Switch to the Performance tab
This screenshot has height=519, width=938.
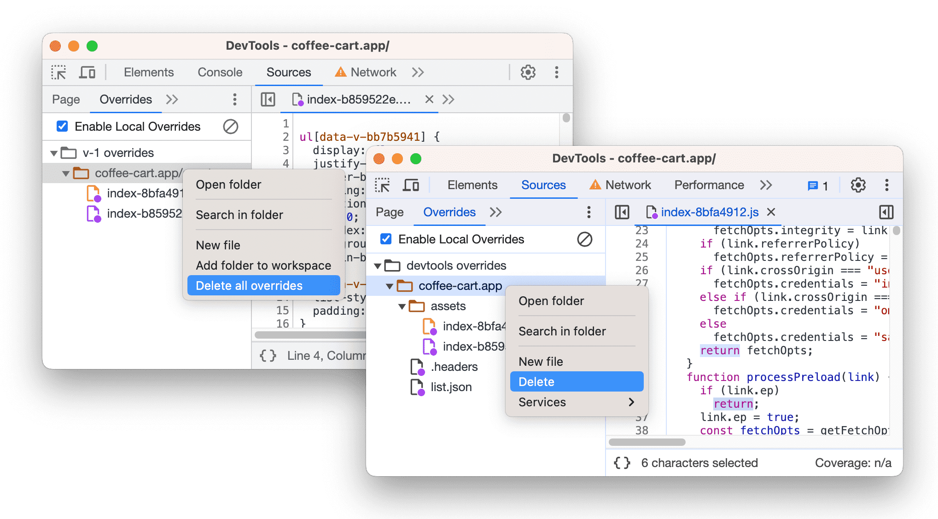[709, 186]
